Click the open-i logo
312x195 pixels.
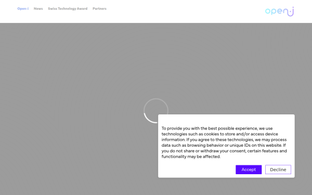coord(279,11)
